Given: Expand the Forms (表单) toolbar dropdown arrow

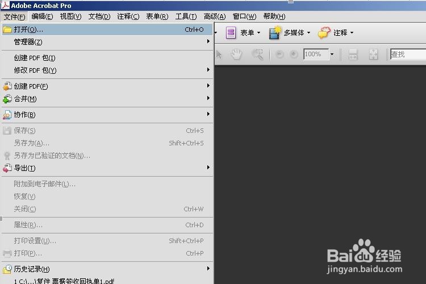Looking at the screenshot, I should tap(258, 33).
